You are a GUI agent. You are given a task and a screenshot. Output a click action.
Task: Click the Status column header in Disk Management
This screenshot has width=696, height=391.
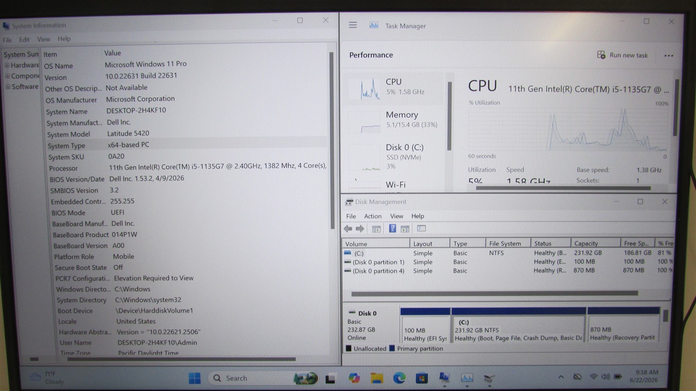(x=550, y=244)
